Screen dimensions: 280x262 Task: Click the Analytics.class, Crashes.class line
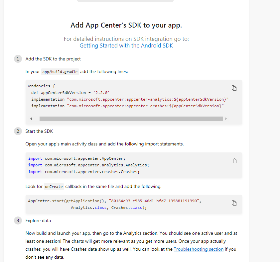pos(109,208)
